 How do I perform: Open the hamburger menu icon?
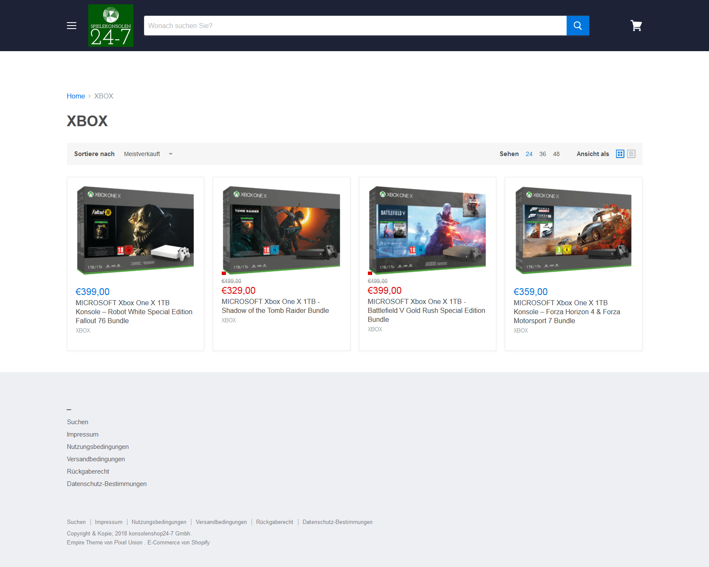coord(72,26)
